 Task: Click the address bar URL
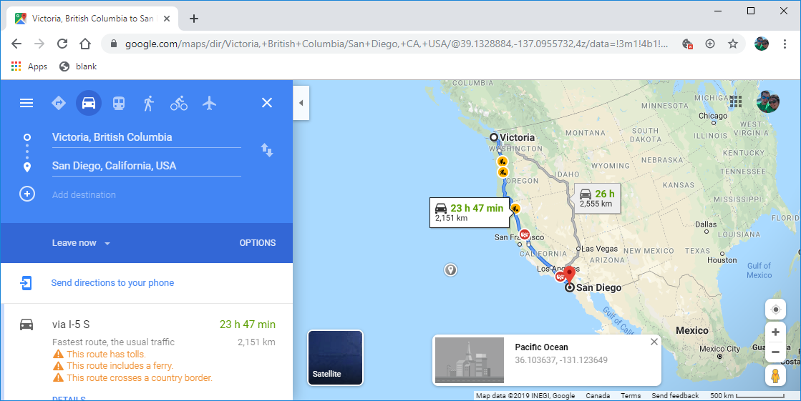397,44
